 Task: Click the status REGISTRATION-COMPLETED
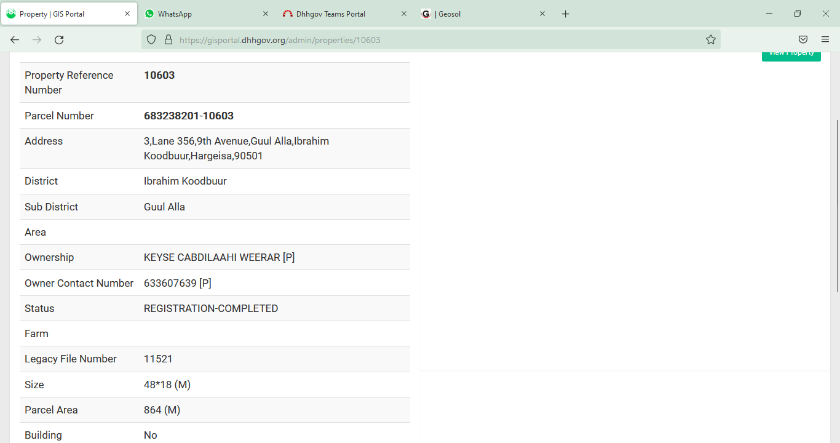click(211, 308)
